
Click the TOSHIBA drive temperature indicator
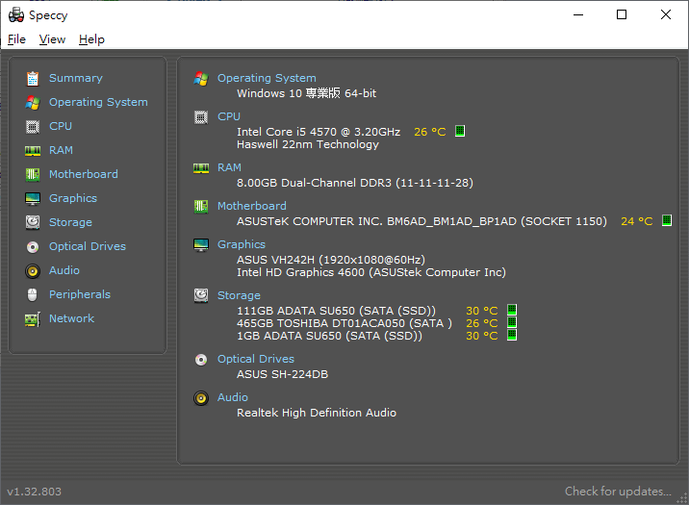[x=512, y=322]
